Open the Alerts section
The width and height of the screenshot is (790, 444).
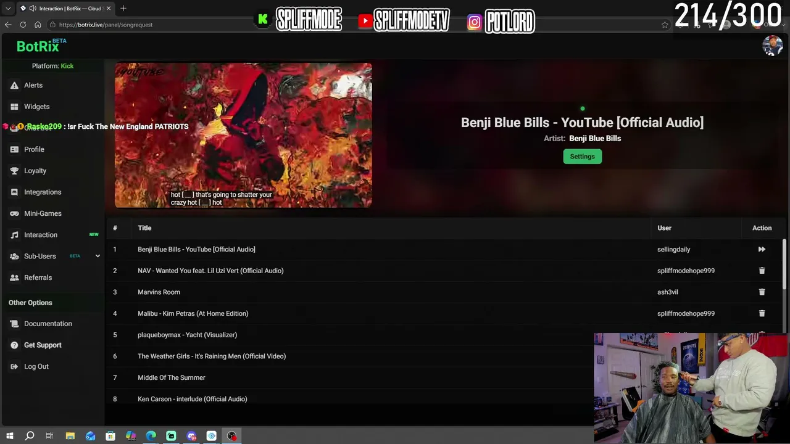pyautogui.click(x=33, y=85)
